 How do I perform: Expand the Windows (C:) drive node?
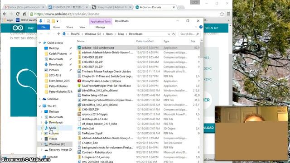point(42,144)
